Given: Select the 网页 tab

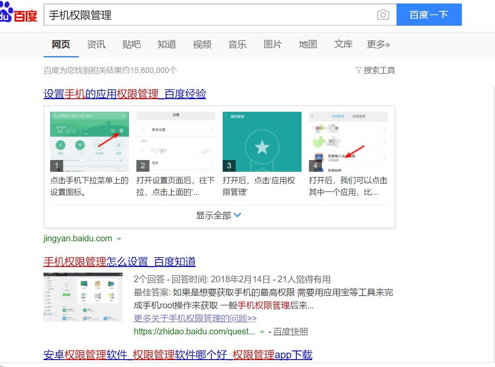Looking at the screenshot, I should click(x=61, y=44).
